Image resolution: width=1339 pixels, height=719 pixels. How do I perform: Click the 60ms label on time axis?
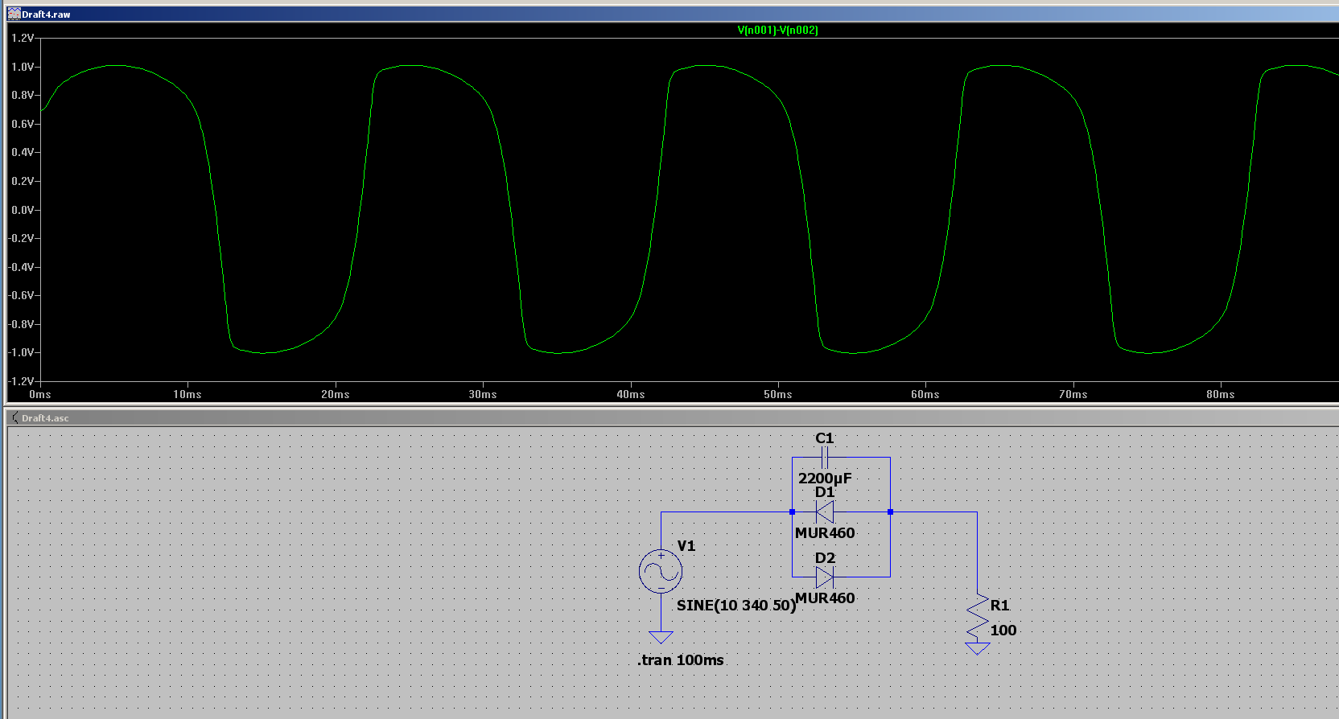tap(925, 394)
